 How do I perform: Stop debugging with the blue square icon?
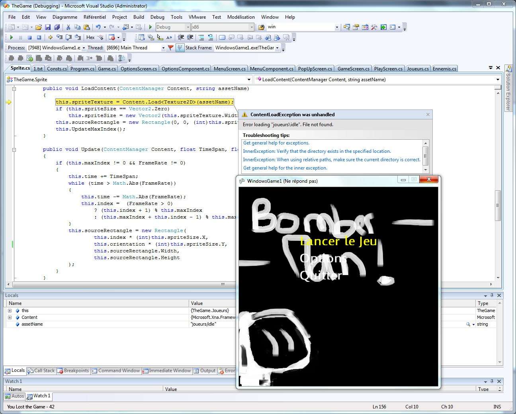[x=29, y=37]
